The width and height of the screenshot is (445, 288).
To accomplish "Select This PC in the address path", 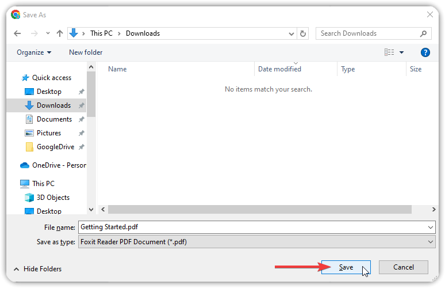I will (x=101, y=33).
